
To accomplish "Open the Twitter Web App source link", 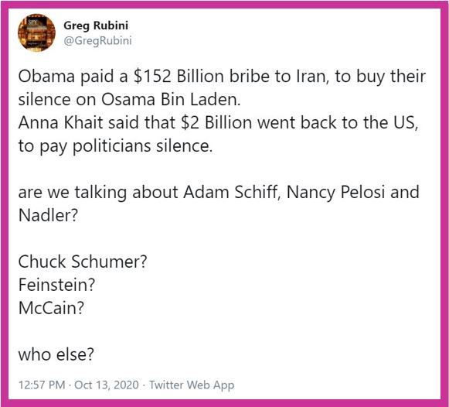I will (x=192, y=385).
